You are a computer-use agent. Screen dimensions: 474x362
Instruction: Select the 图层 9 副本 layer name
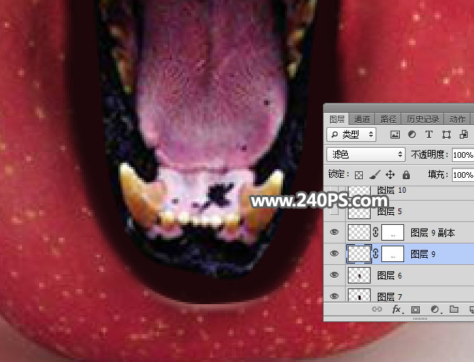tap(433, 233)
